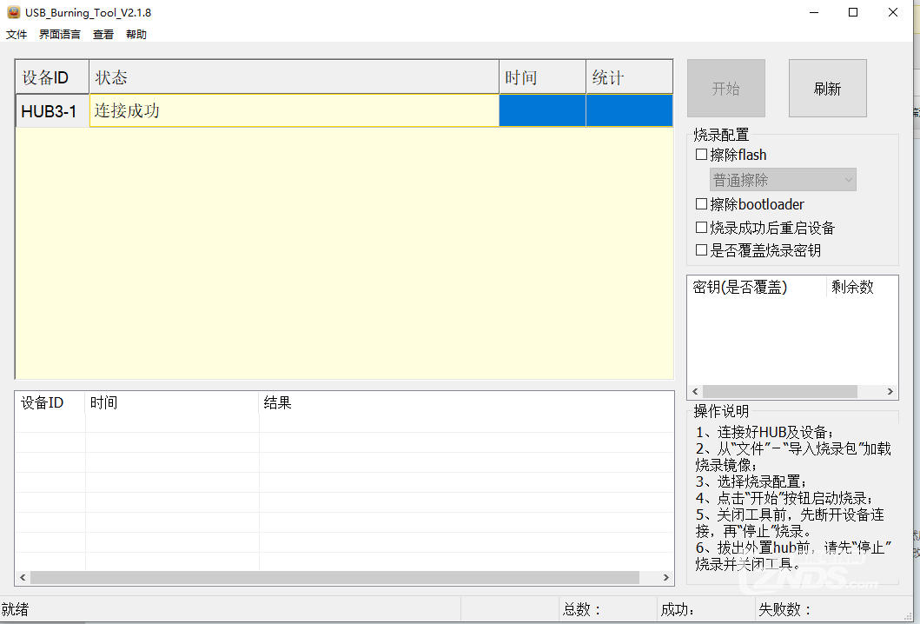Image resolution: width=920 pixels, height=624 pixels.
Task: Open the 文件 menu
Action: coord(17,34)
